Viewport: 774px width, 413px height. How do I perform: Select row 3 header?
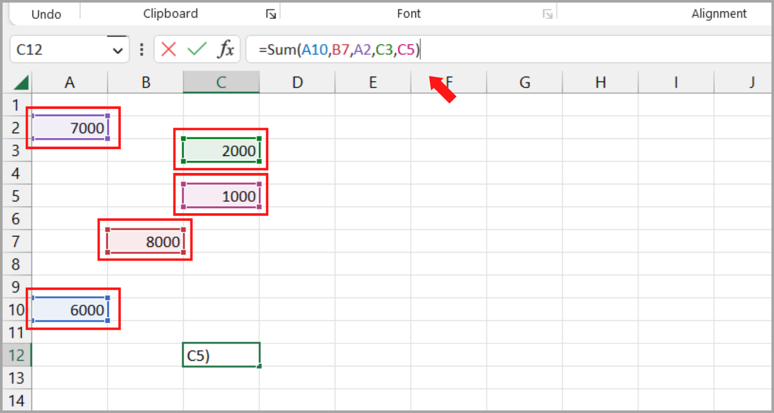(17, 150)
